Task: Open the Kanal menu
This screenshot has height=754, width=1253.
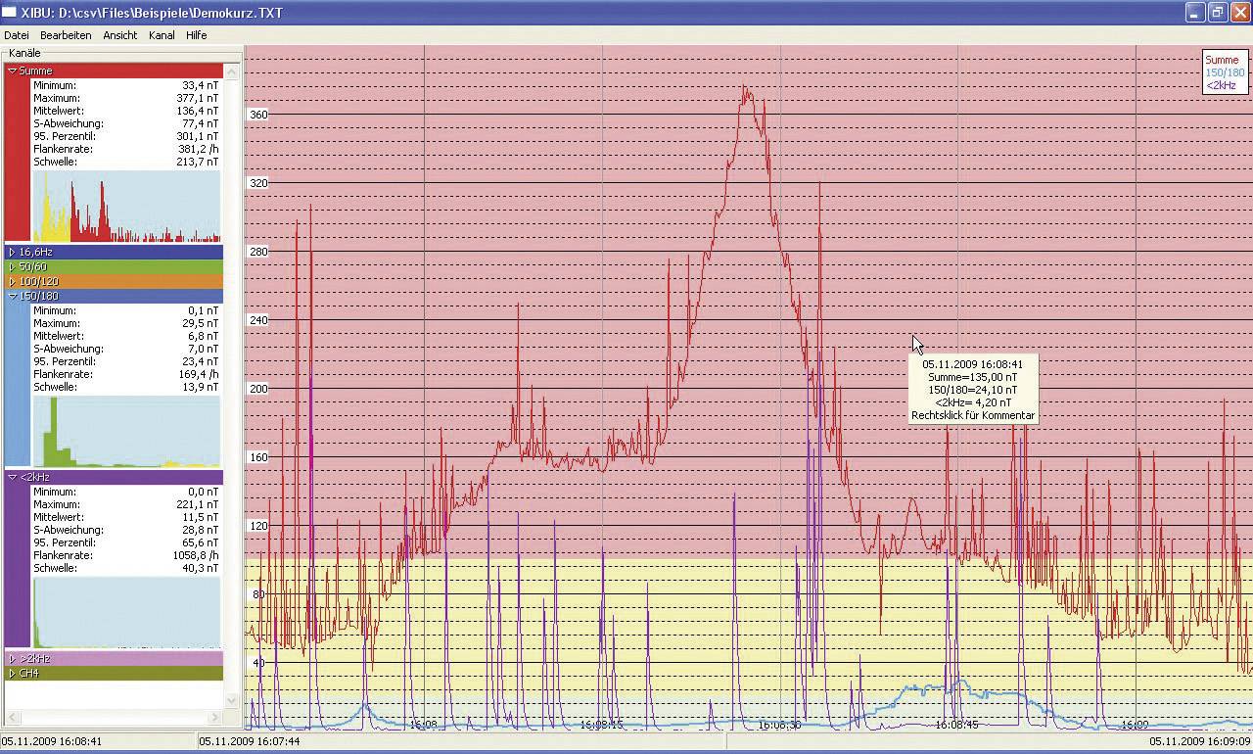Action: pyautogui.click(x=162, y=35)
